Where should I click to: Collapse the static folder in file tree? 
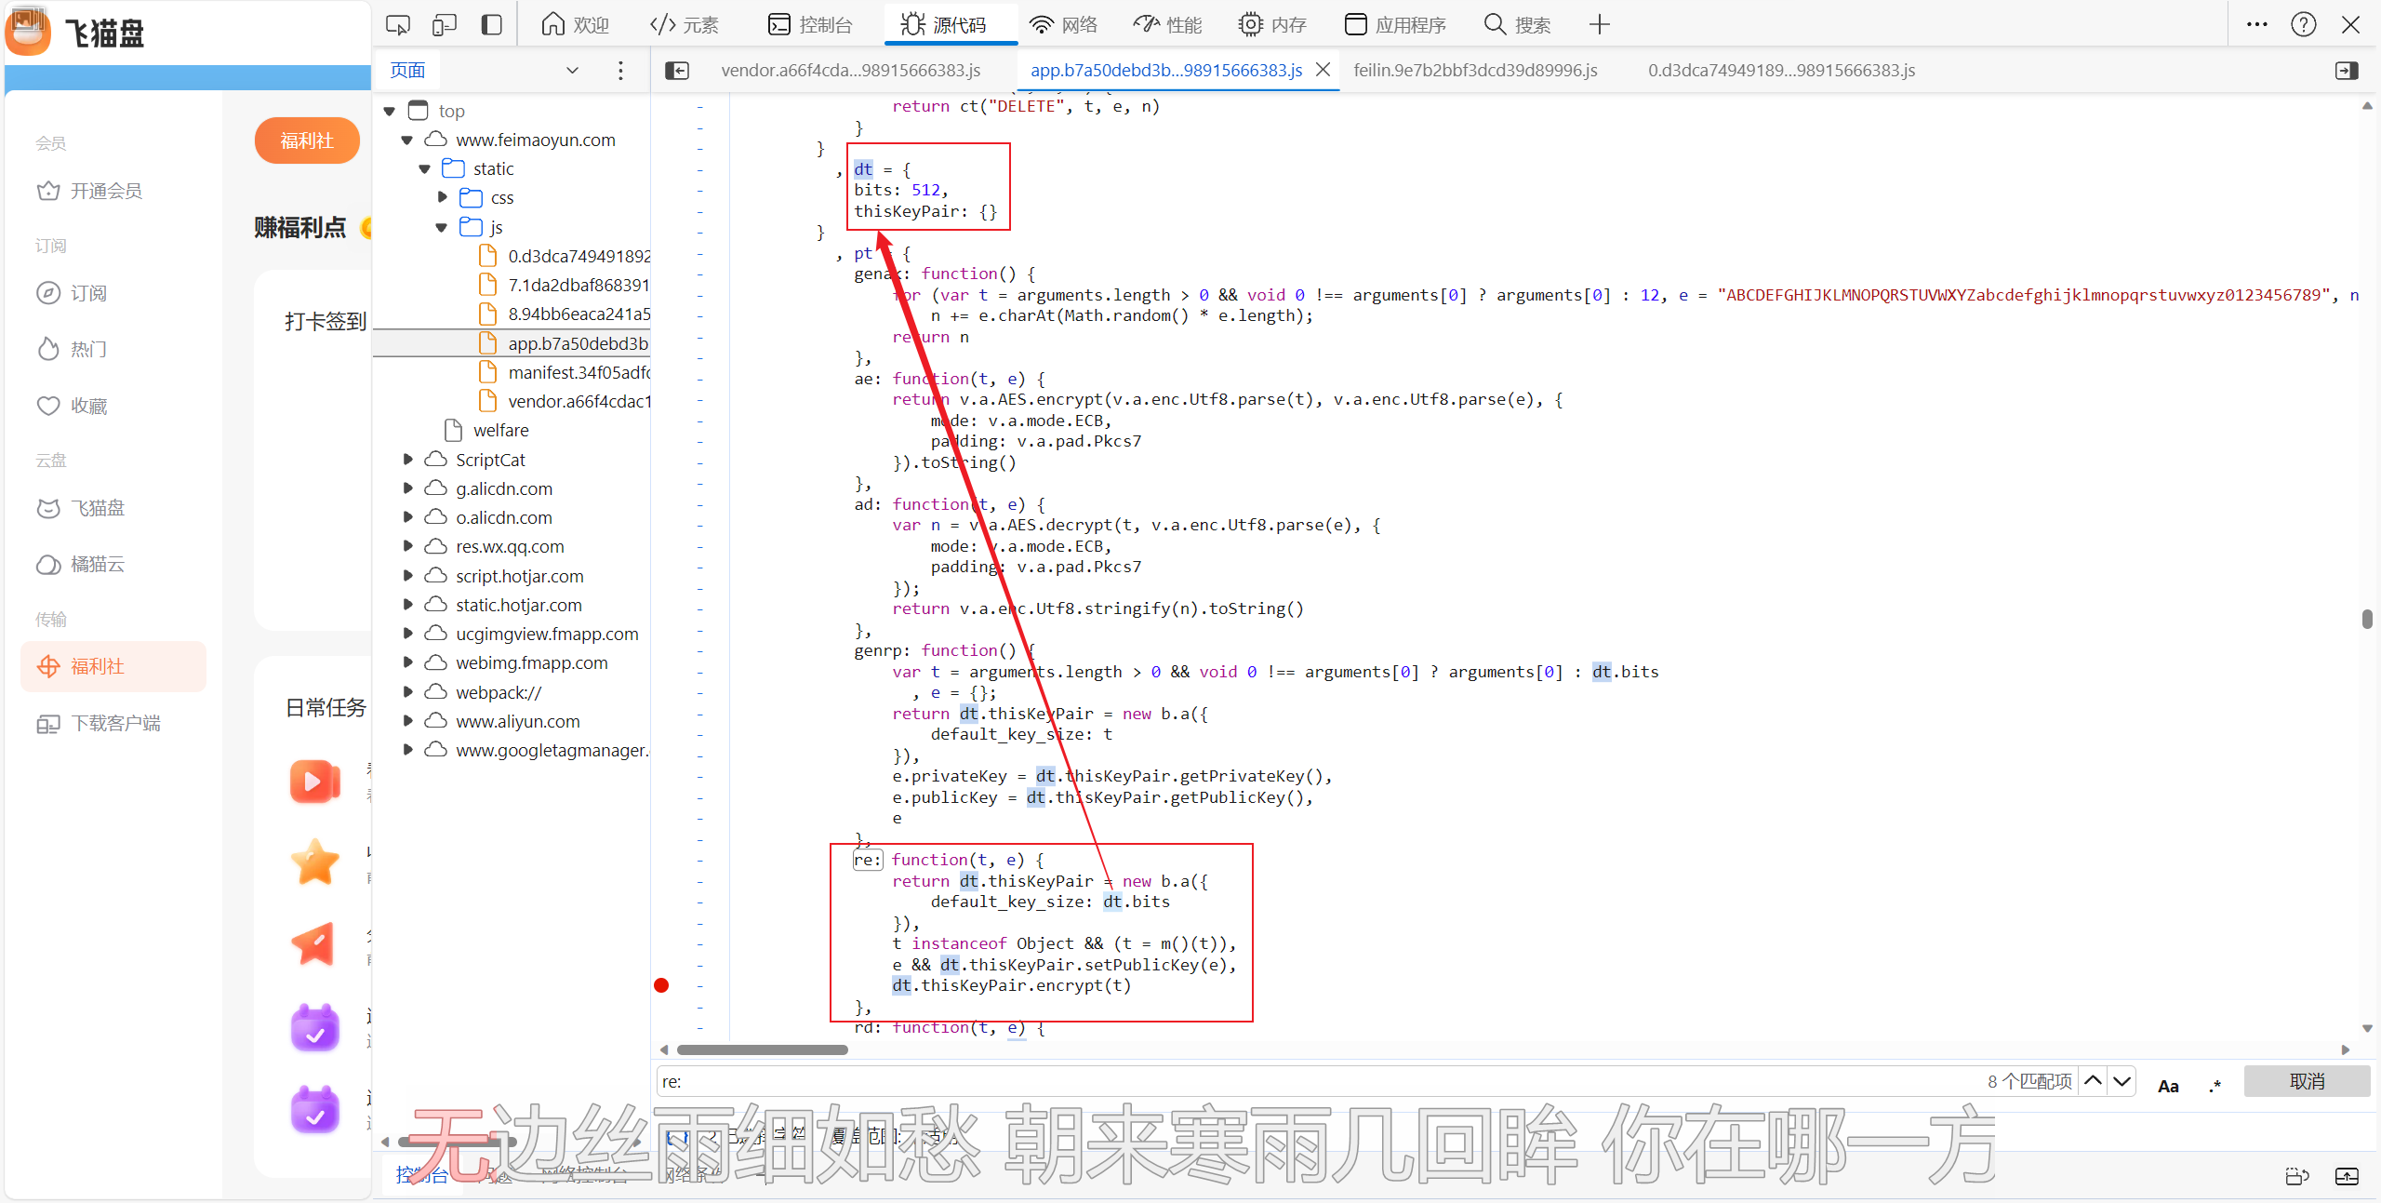click(x=425, y=169)
